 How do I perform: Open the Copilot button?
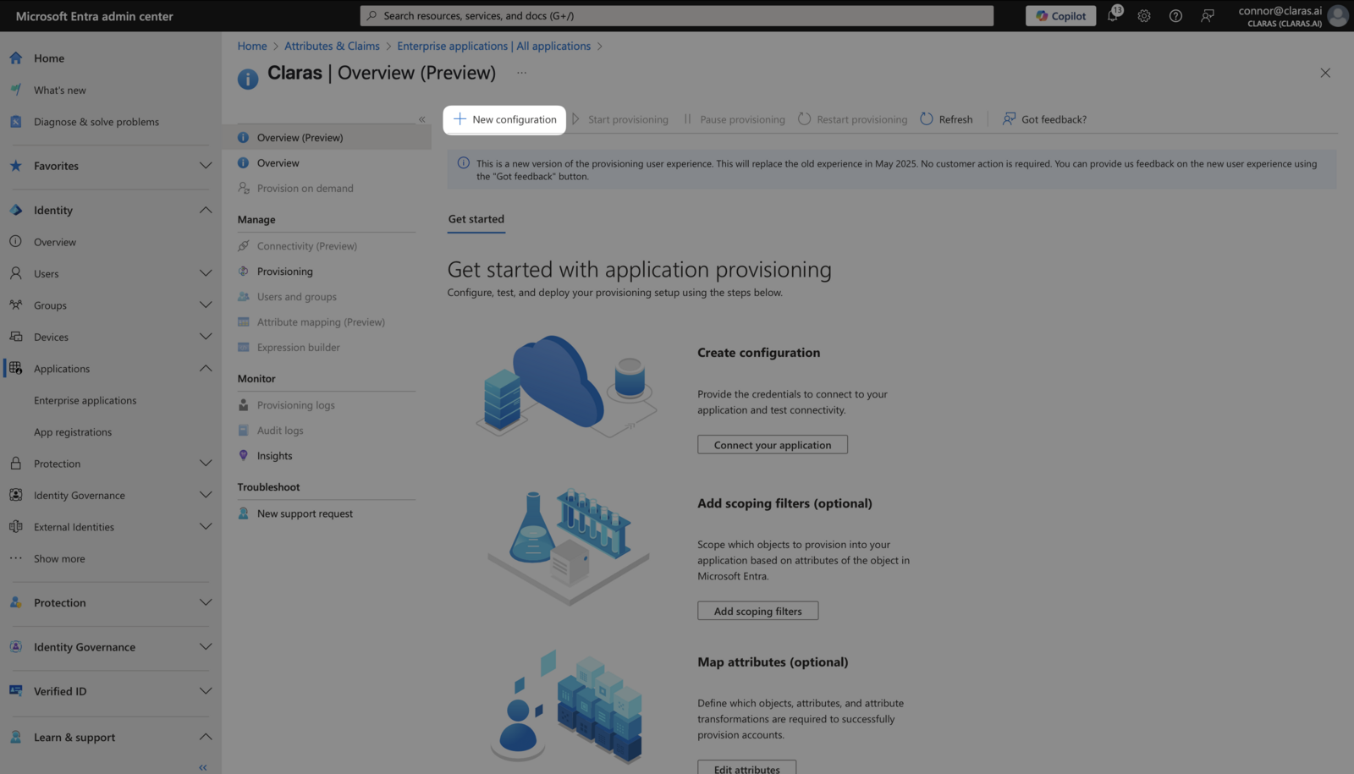pyautogui.click(x=1060, y=15)
